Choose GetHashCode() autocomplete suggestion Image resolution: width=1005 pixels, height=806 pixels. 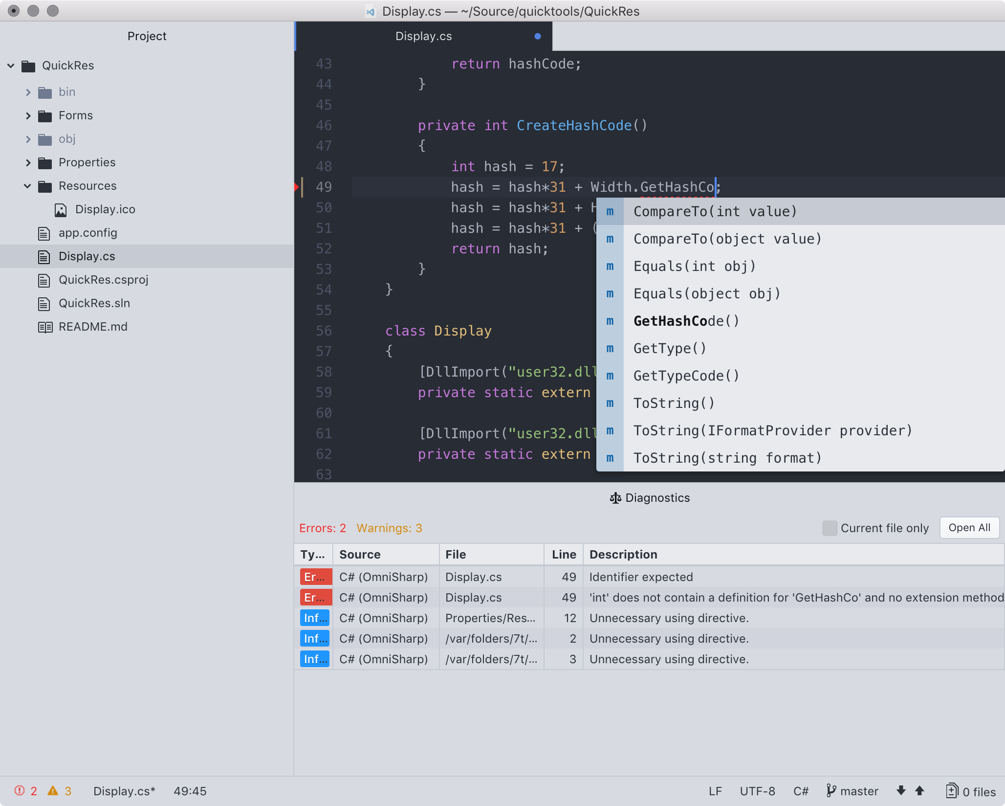pos(801,321)
